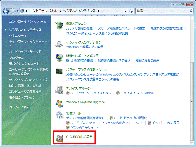Screen dimensions: 196x147
Task: Switch to クラシック表示
Action: click(x=19, y=107)
